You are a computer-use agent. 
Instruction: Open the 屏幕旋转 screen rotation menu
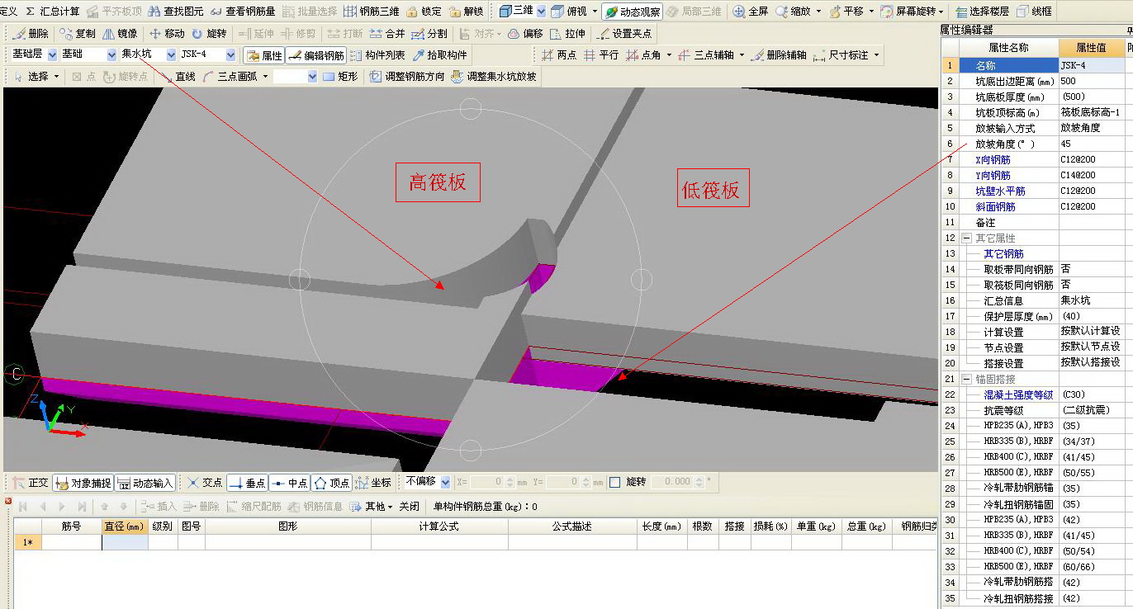tap(912, 12)
